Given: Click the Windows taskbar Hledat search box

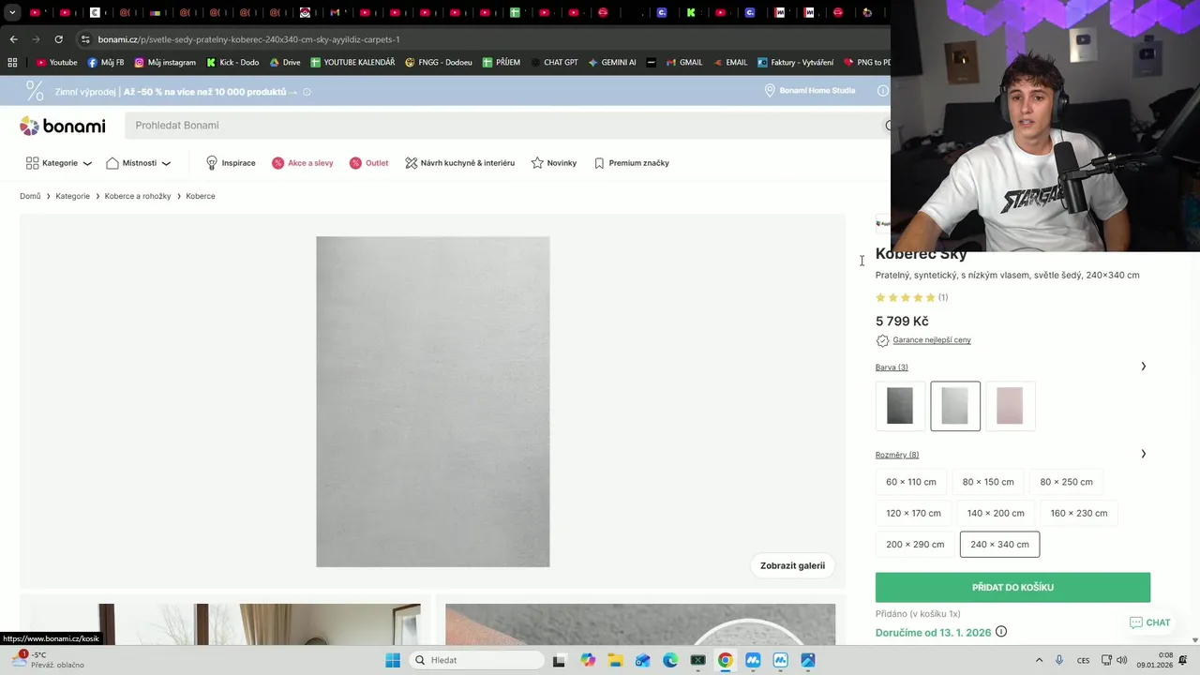Looking at the screenshot, I should [477, 660].
